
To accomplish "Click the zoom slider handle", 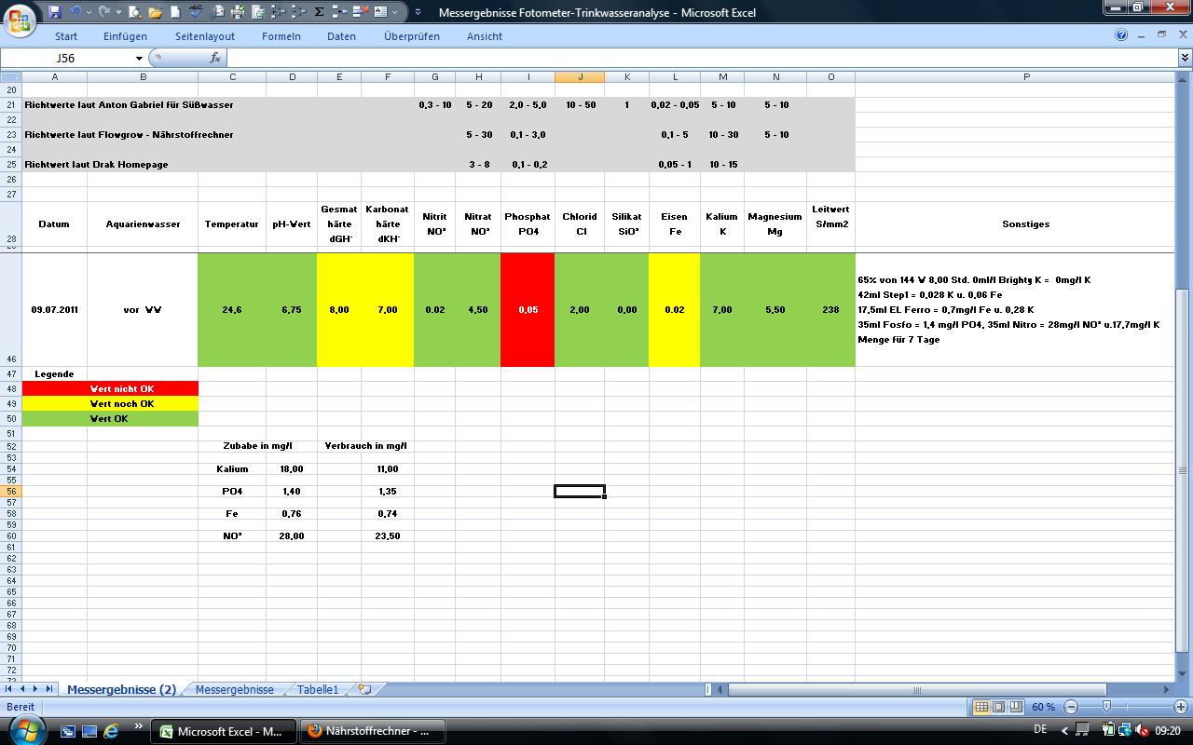I will (1106, 708).
